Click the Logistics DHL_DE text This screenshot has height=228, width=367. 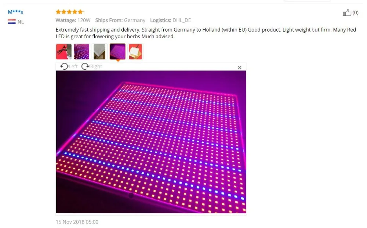tap(170, 20)
